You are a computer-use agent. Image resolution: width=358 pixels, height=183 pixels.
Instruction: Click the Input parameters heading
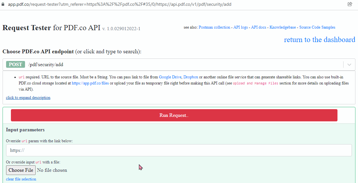pyautogui.click(x=25, y=130)
